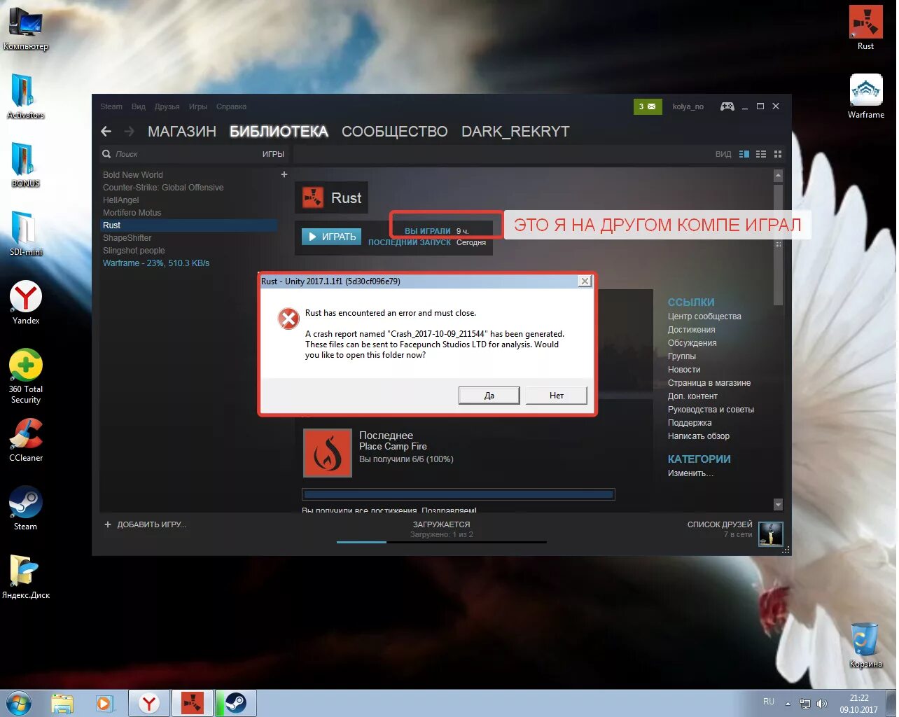
Task: Open Яндекс.Диск desktop icon
Action: [25, 577]
